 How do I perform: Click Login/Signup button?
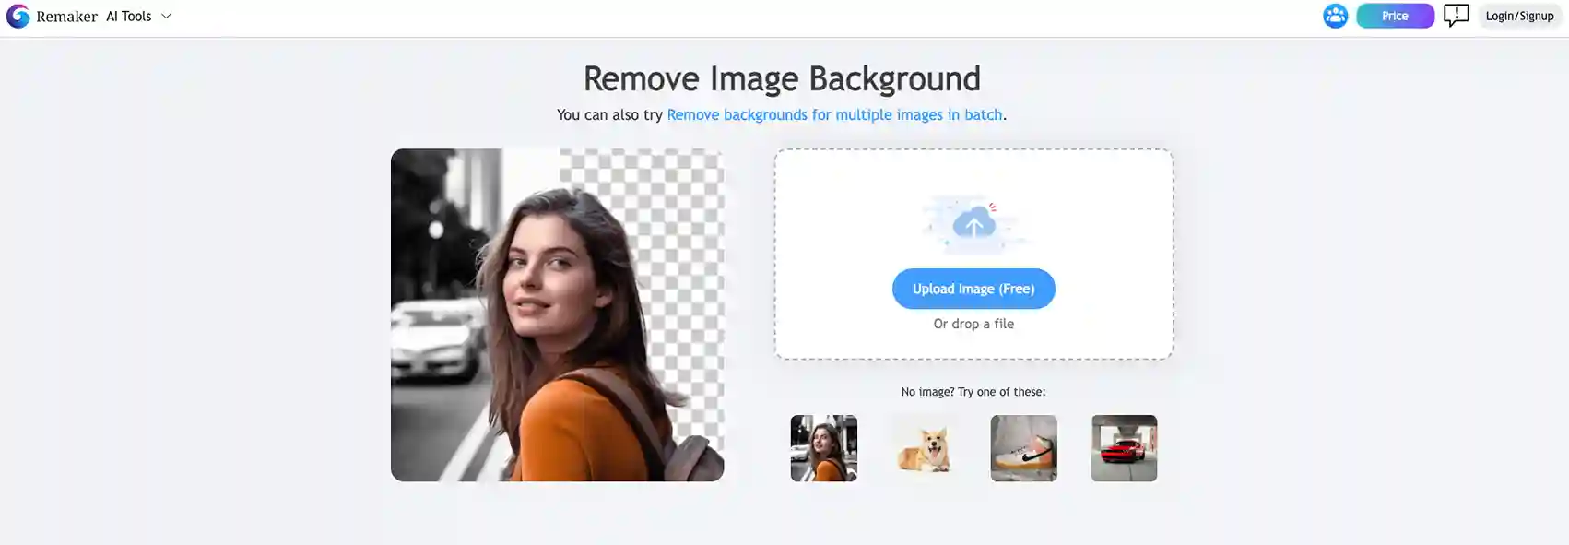click(x=1519, y=16)
